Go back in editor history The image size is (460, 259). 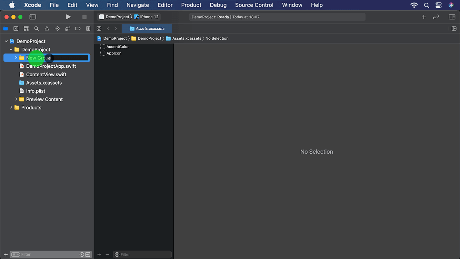108,29
